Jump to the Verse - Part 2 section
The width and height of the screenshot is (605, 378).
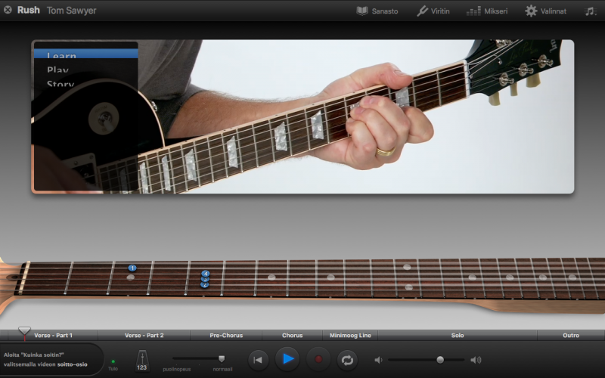(144, 335)
